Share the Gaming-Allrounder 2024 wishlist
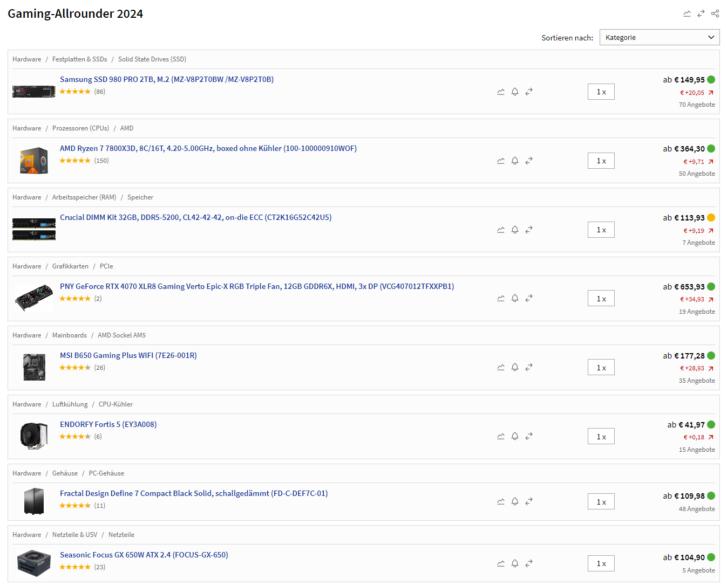The width and height of the screenshot is (727, 586). pyautogui.click(x=715, y=13)
